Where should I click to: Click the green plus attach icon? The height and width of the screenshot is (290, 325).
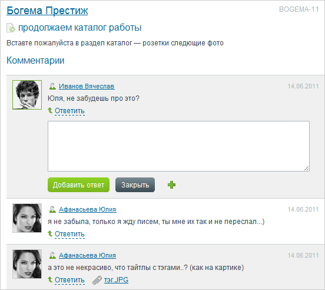click(171, 185)
